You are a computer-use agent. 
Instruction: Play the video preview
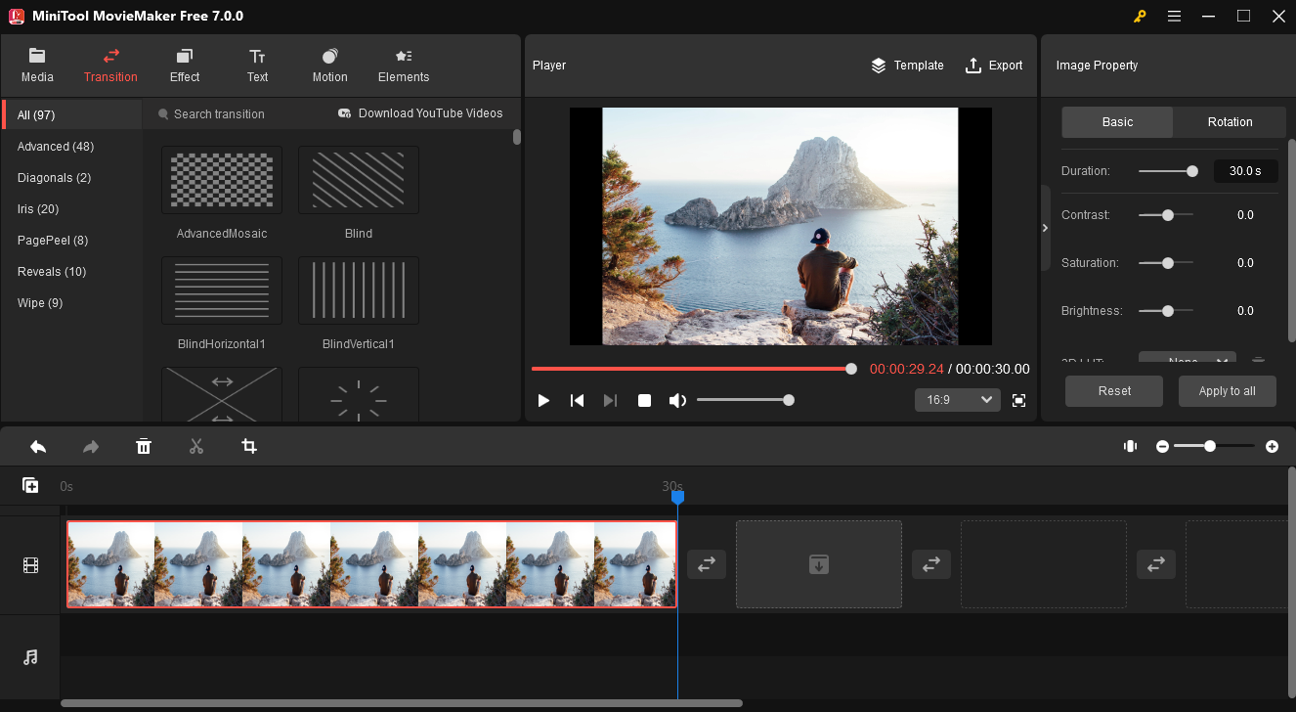[x=543, y=400]
